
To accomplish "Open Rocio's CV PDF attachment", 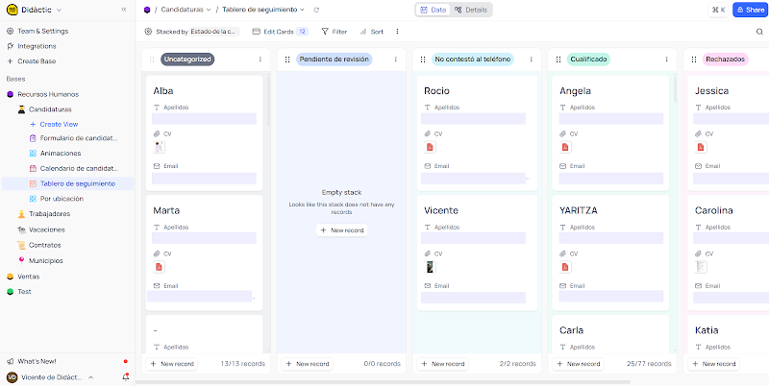I will [x=430, y=147].
